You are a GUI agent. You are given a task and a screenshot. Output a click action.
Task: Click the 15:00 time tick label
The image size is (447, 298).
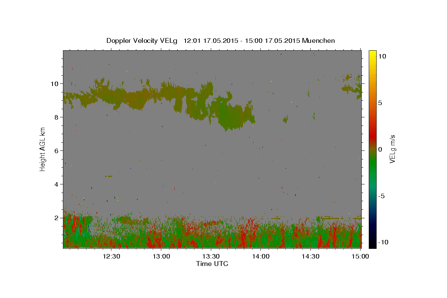[360, 256]
